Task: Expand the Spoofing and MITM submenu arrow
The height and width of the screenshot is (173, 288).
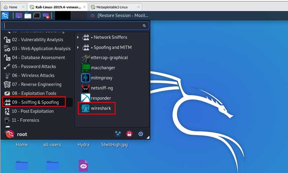Action: pos(78,47)
